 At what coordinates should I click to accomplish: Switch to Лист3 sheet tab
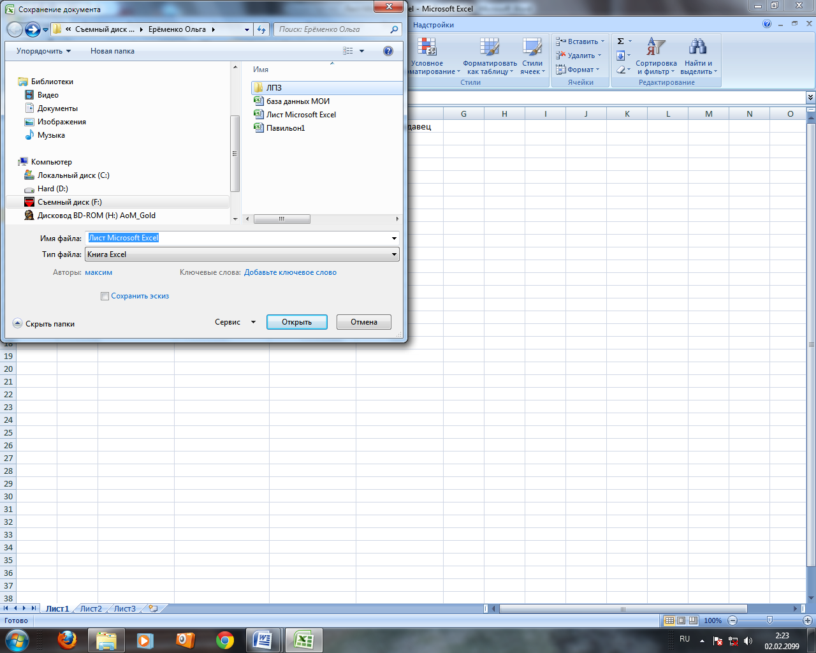coord(124,608)
